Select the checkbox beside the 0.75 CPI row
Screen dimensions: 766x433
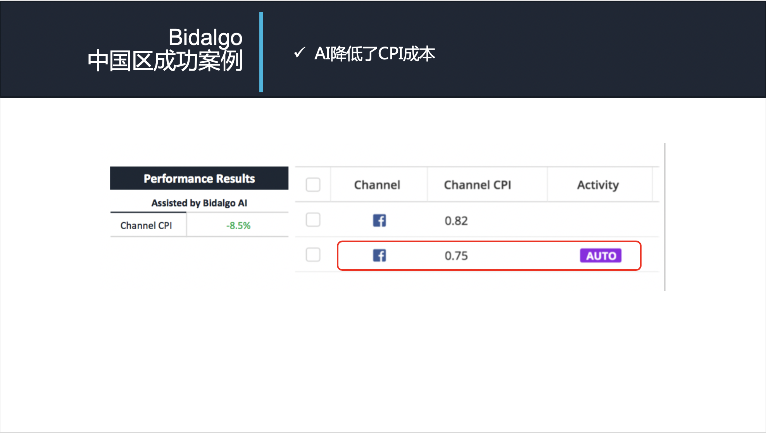pyautogui.click(x=313, y=255)
